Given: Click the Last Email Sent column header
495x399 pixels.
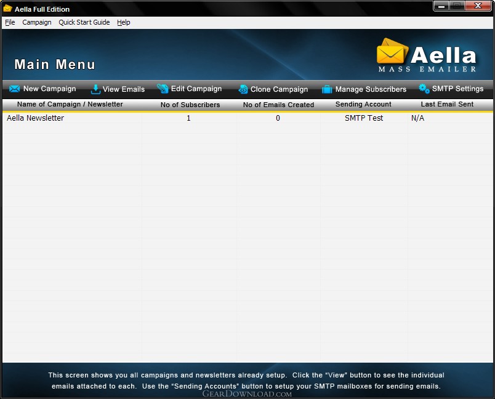Looking at the screenshot, I should click(x=447, y=105).
